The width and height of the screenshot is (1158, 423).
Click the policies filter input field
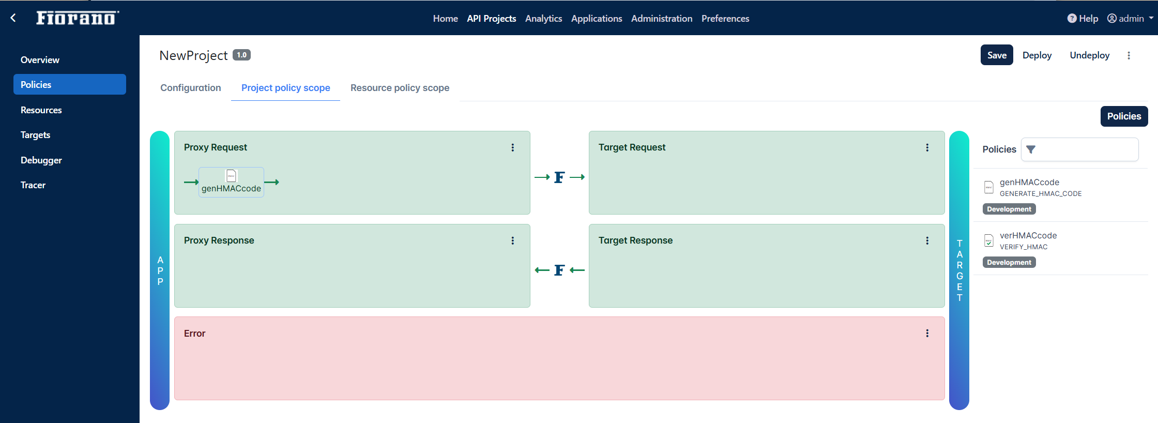pos(1080,149)
